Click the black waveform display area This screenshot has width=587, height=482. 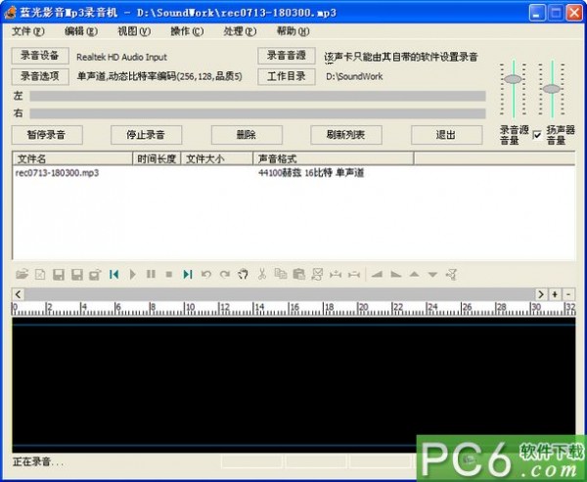click(293, 384)
